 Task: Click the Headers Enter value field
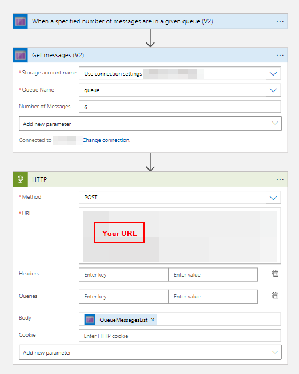pos(213,275)
